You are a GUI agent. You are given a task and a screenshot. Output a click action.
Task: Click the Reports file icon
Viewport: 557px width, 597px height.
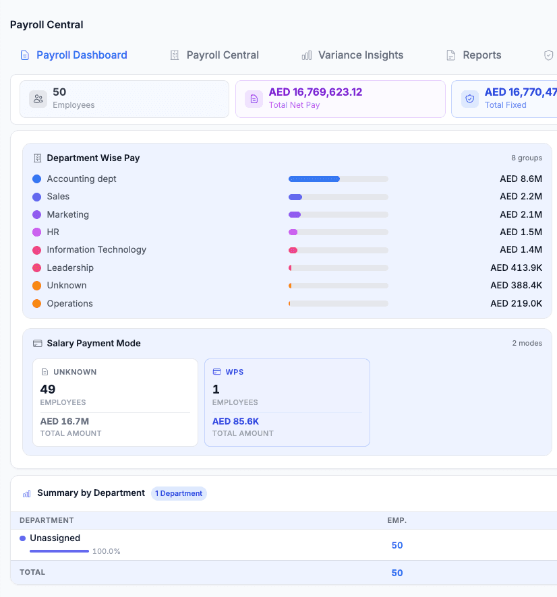(450, 55)
